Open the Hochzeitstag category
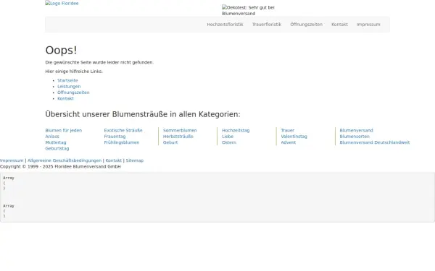 pyautogui.click(x=236, y=131)
